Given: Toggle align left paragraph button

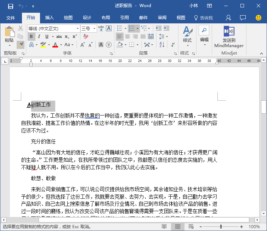Looking at the screenshot, I should 120,36.
